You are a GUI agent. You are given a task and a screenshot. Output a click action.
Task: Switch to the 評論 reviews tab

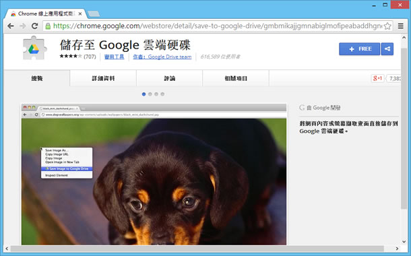[x=169, y=78]
